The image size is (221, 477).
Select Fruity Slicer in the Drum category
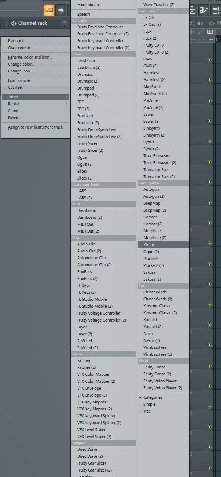pos(87,143)
